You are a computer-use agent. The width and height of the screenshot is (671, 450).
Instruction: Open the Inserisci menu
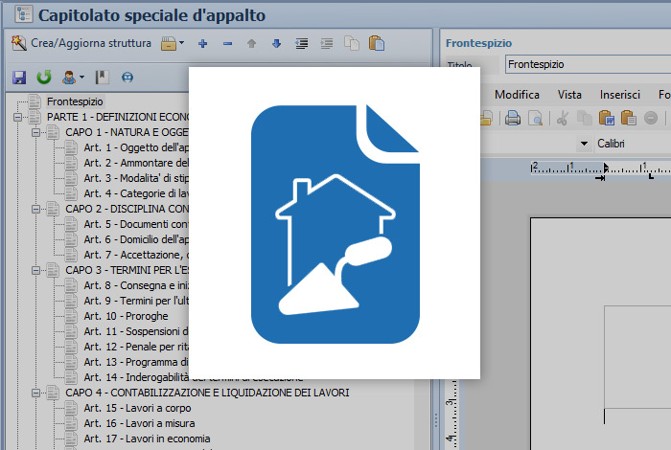click(x=619, y=95)
